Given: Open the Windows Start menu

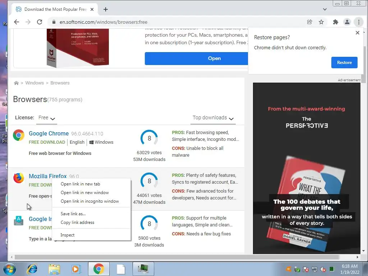Looking at the screenshot, I should click(x=10, y=269).
